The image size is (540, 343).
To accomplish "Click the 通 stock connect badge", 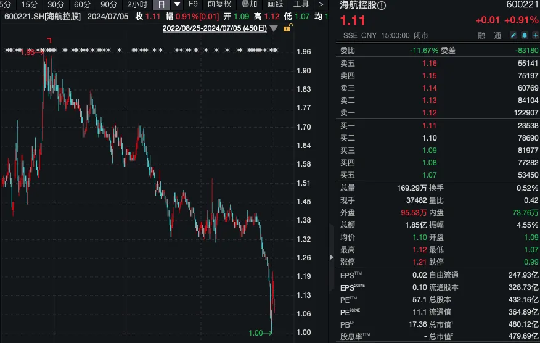I will point(497,36).
